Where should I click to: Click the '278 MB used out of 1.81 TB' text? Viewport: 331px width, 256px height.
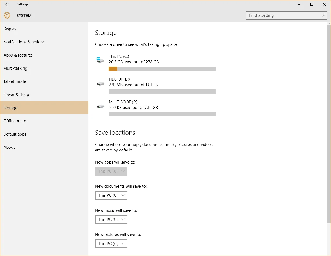pyautogui.click(x=133, y=85)
